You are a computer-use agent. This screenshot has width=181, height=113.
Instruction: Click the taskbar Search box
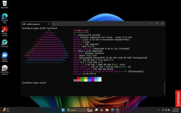[x=80, y=110]
